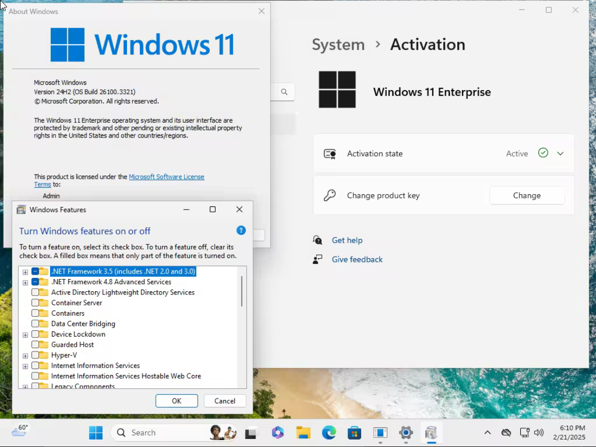Click the help question mark in Windows Features
Image resolution: width=596 pixels, height=447 pixels.
[x=241, y=230]
